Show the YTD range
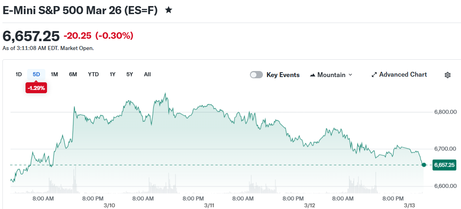The image size is (461, 209). click(x=93, y=74)
